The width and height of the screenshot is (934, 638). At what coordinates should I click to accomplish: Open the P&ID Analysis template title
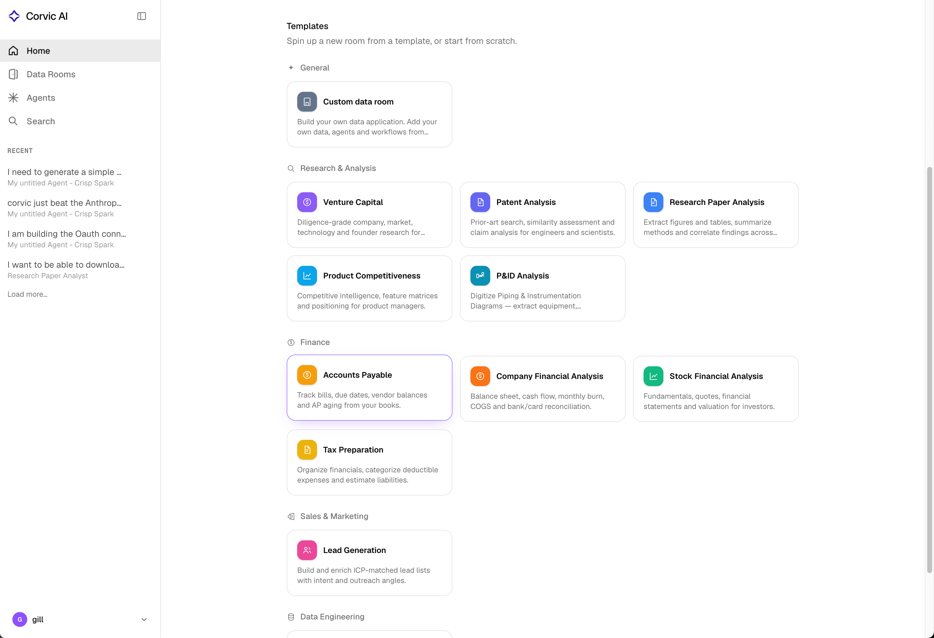(522, 276)
